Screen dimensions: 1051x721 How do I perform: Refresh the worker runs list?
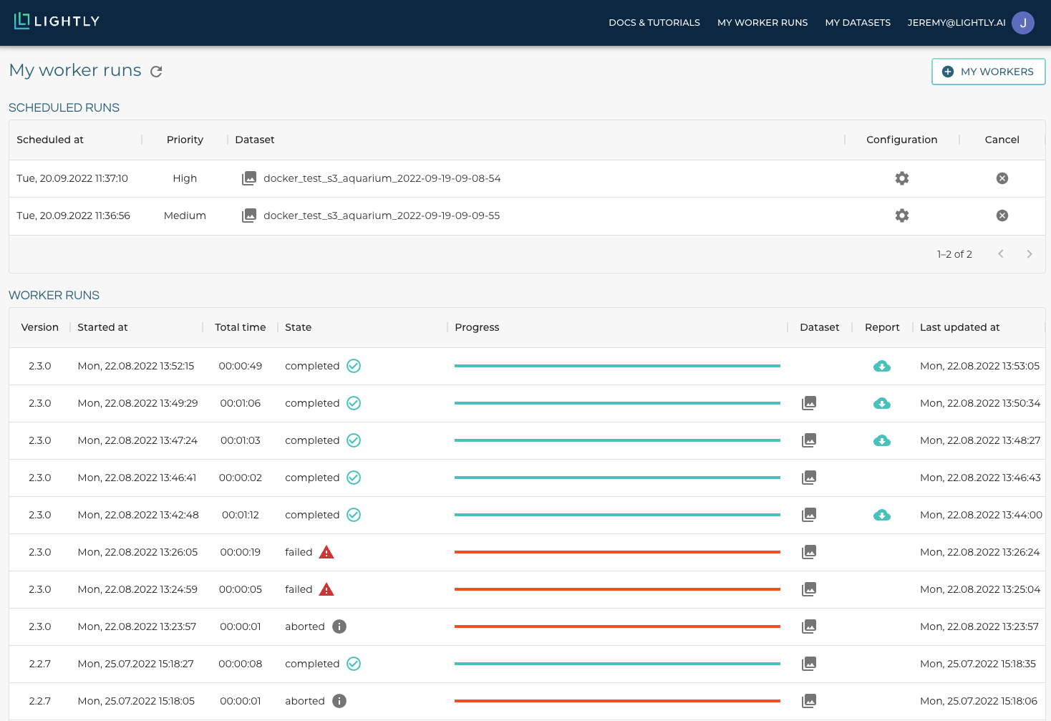tap(156, 72)
